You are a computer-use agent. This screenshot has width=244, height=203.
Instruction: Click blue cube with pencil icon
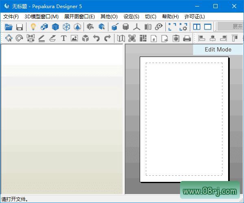[115, 27]
